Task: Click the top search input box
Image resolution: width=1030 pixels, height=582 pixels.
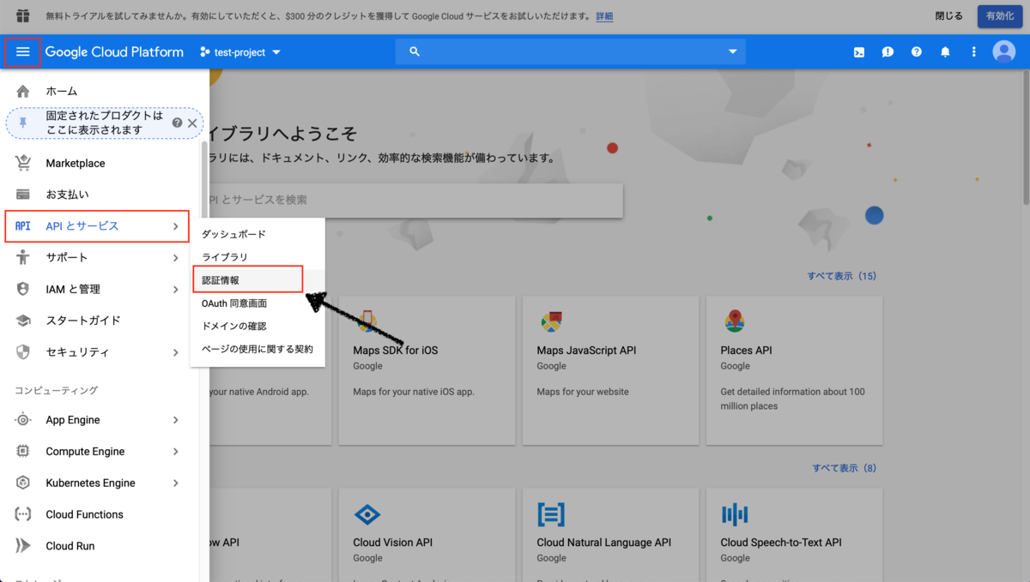Action: coord(571,52)
